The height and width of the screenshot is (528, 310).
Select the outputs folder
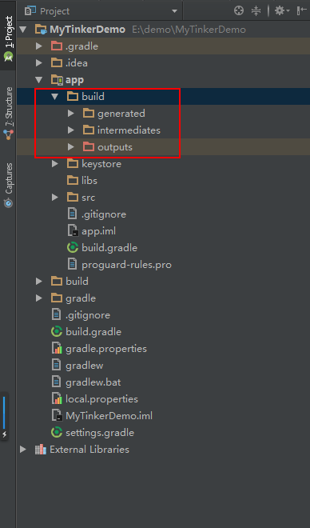[x=115, y=147]
